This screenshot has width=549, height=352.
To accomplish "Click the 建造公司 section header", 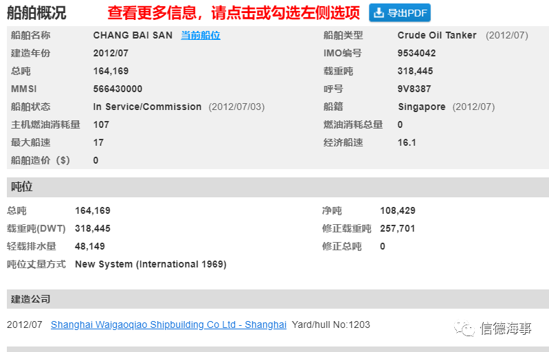I will pos(278,299).
